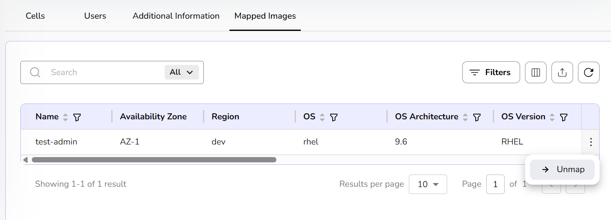Select Unmap from the context menu

[562, 170]
